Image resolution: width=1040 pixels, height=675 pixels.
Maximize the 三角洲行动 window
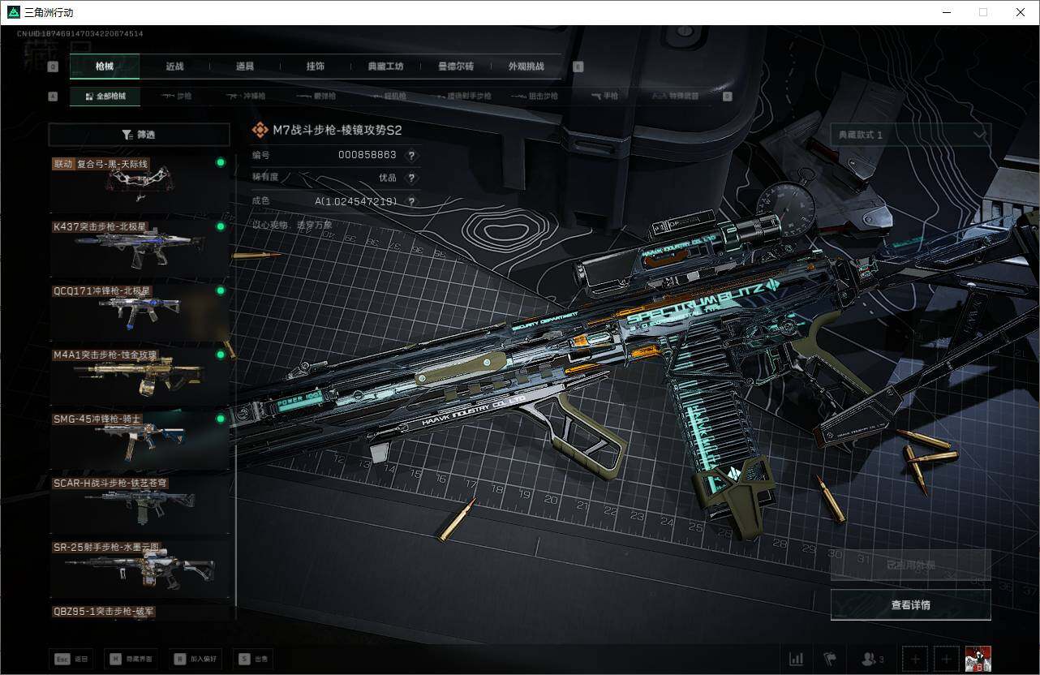[983, 12]
